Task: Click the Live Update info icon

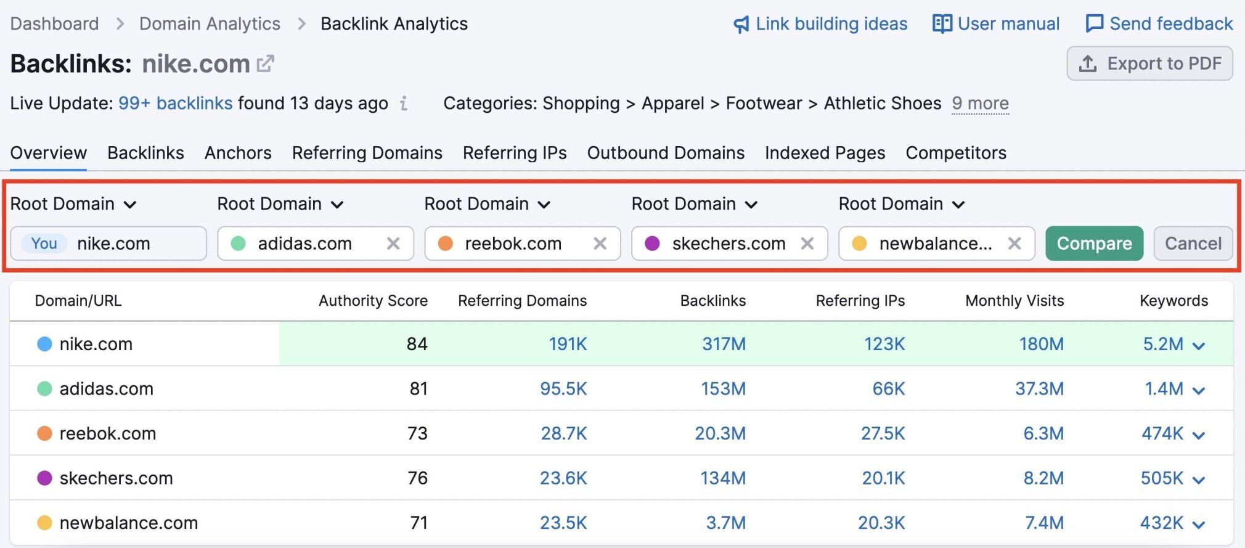Action: pyautogui.click(x=404, y=103)
